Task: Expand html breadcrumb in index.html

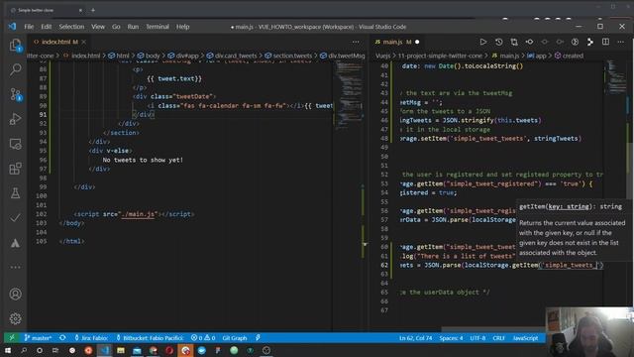Action: tap(119, 56)
